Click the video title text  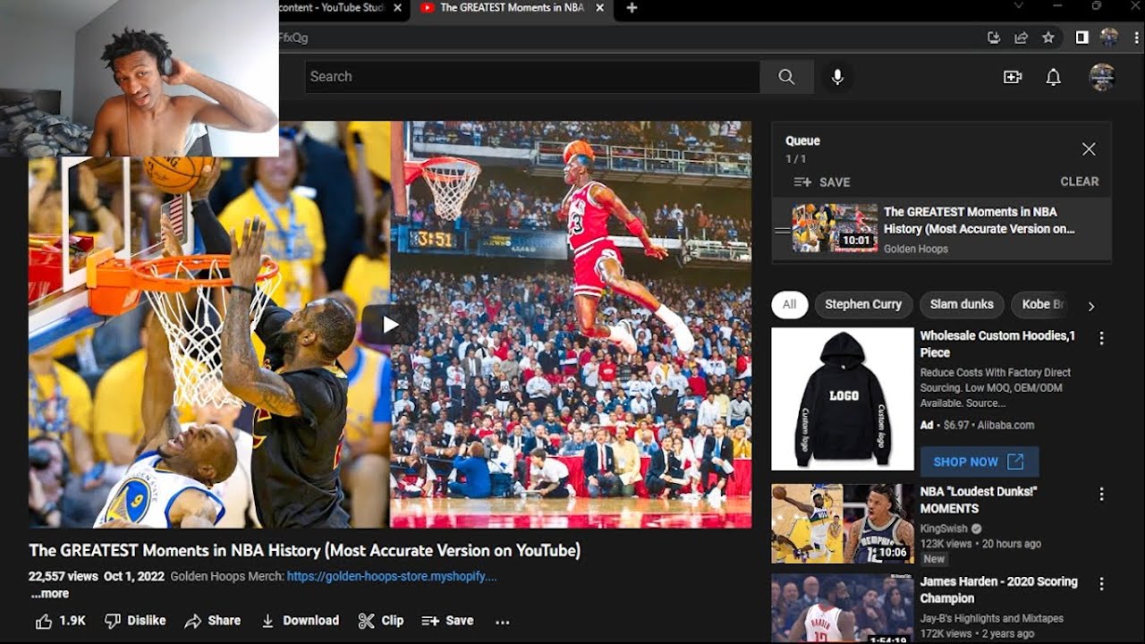(305, 550)
